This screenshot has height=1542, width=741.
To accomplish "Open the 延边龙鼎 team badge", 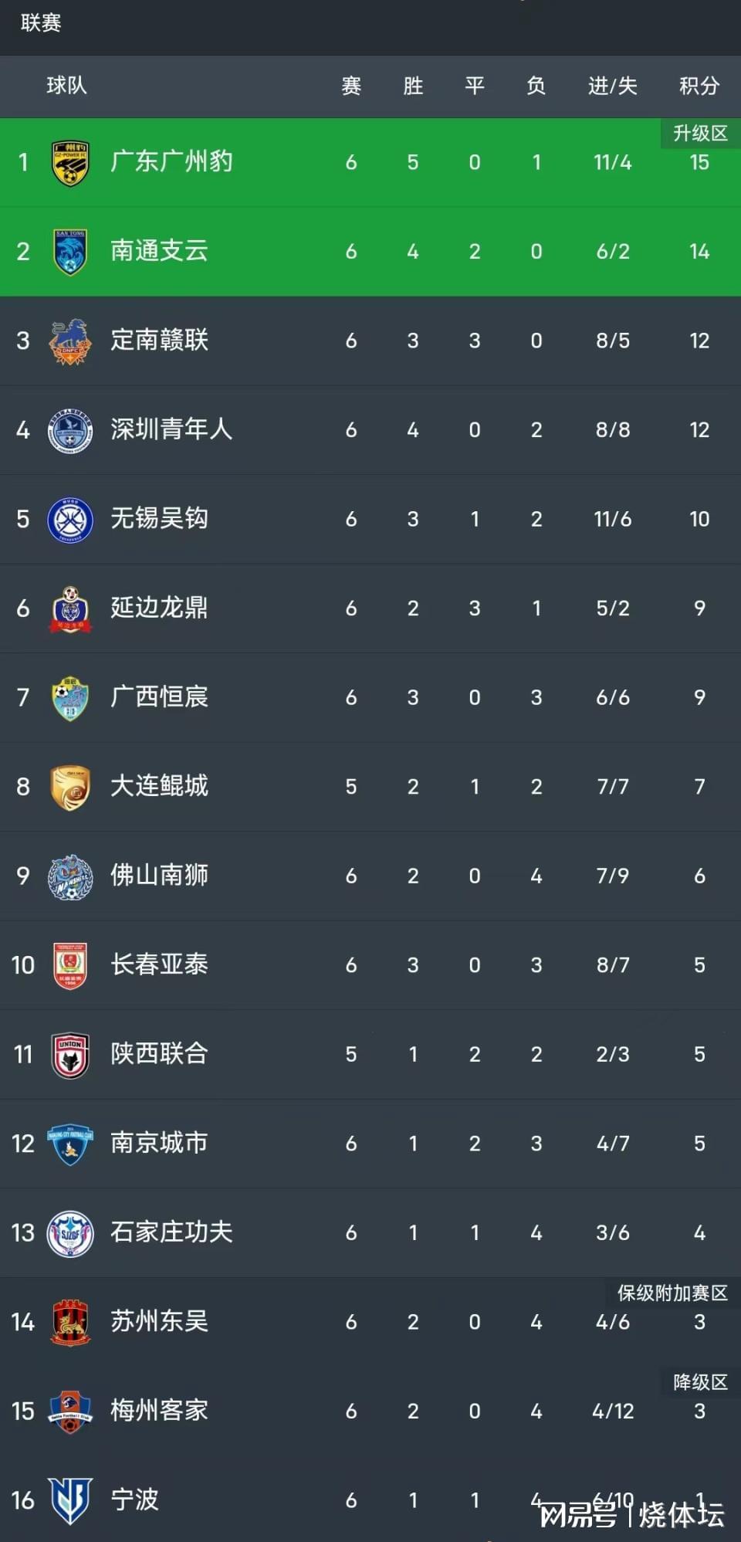I will (x=70, y=608).
